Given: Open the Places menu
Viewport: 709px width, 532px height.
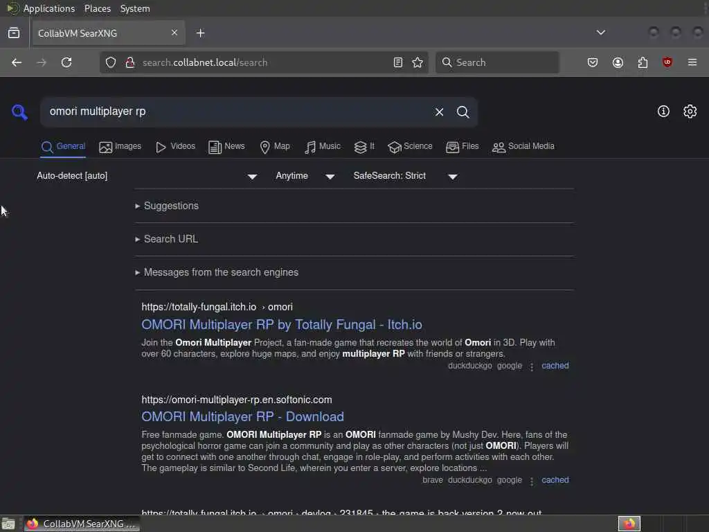Looking at the screenshot, I should tap(98, 8).
